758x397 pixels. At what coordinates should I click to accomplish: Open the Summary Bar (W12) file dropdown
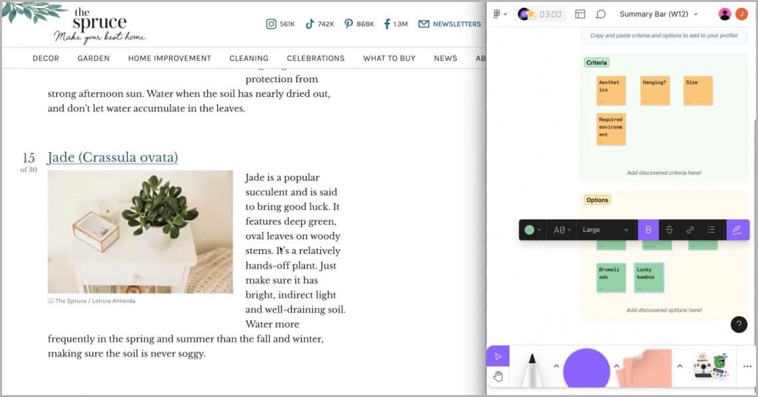point(658,14)
